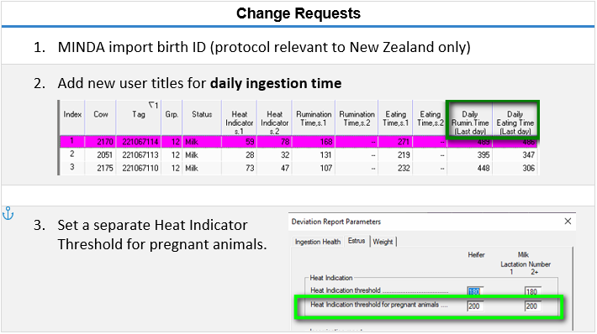Open the Estrus tab
This screenshot has width=597, height=334.
tap(357, 241)
